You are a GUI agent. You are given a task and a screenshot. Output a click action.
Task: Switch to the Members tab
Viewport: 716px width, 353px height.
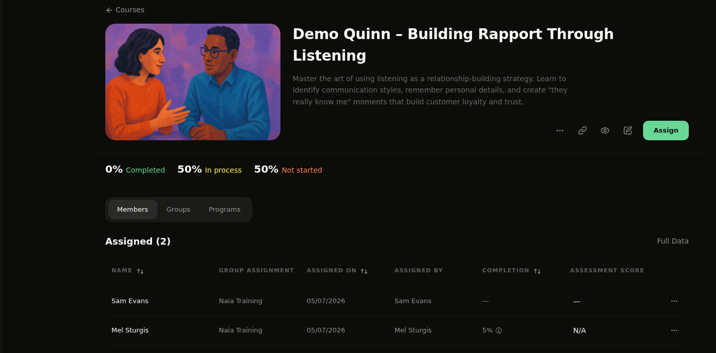133,210
